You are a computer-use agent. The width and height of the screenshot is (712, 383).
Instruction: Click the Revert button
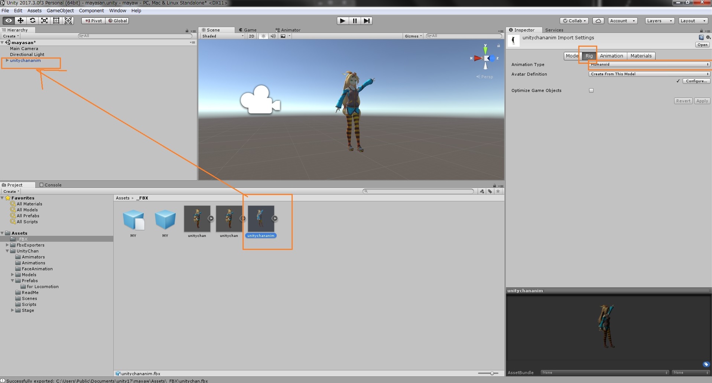pos(683,101)
